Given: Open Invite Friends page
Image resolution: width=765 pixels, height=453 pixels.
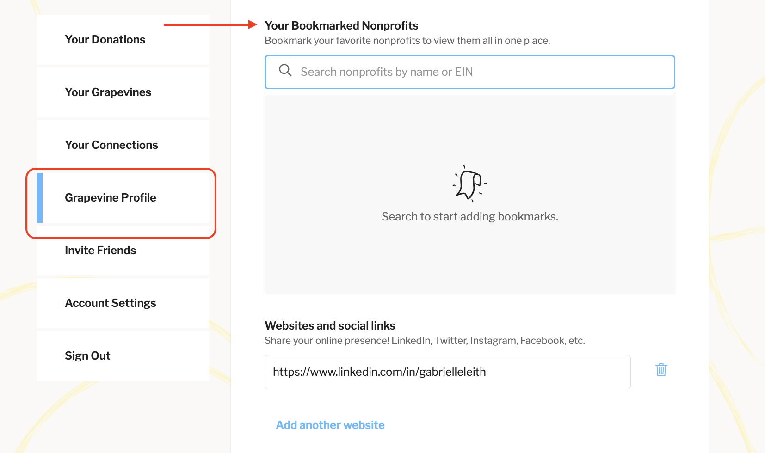Looking at the screenshot, I should point(100,251).
